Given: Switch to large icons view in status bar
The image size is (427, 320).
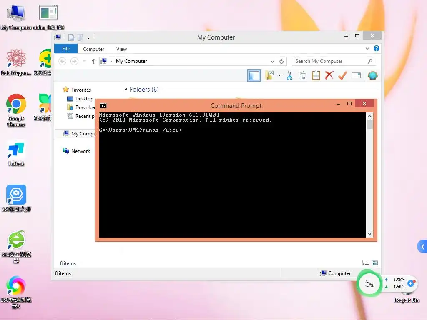Looking at the screenshot, I should pyautogui.click(x=375, y=263).
